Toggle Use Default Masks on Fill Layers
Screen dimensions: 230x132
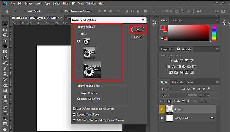coord(74,109)
